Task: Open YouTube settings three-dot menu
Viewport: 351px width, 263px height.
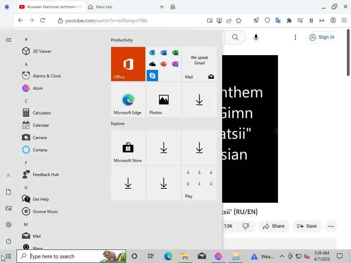Action: [x=295, y=37]
